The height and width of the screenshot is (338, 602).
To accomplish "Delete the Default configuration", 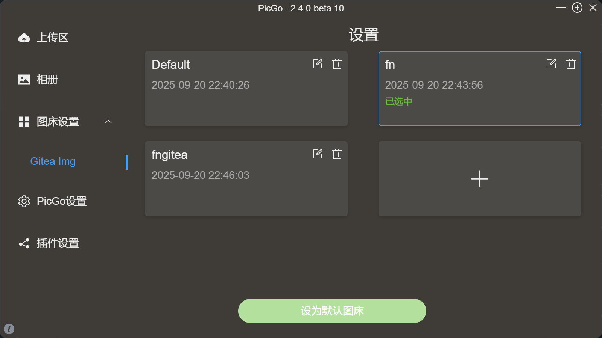I will (337, 64).
